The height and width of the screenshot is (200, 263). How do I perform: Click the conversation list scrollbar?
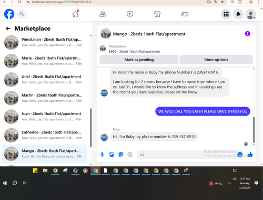click(x=91, y=128)
